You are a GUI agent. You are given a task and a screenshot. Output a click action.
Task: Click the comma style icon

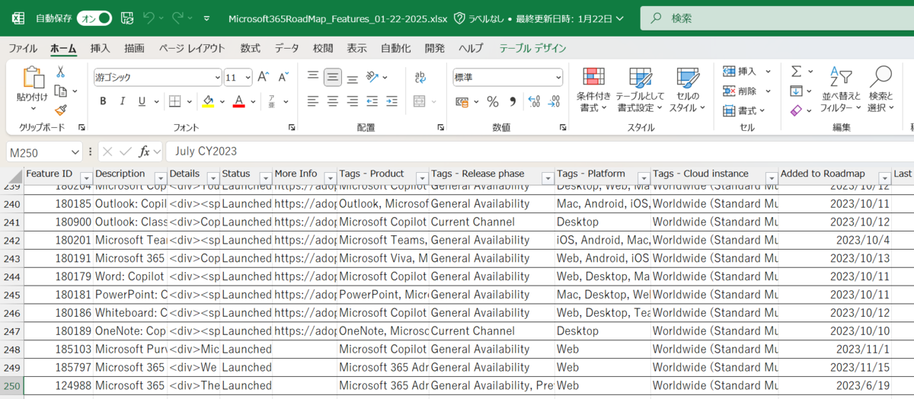(x=513, y=101)
